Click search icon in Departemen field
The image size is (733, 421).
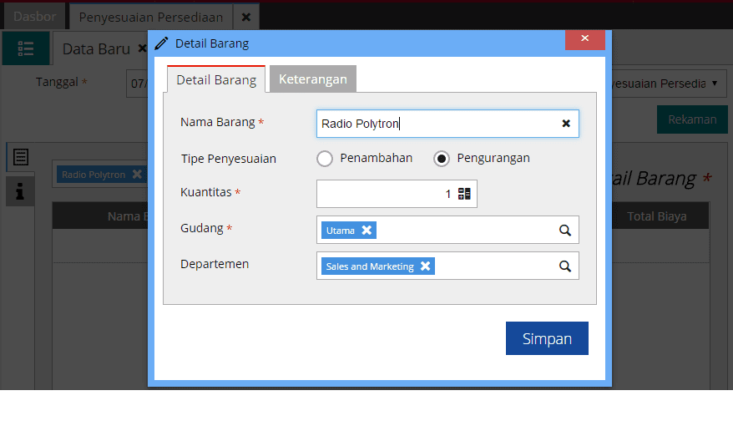(564, 266)
